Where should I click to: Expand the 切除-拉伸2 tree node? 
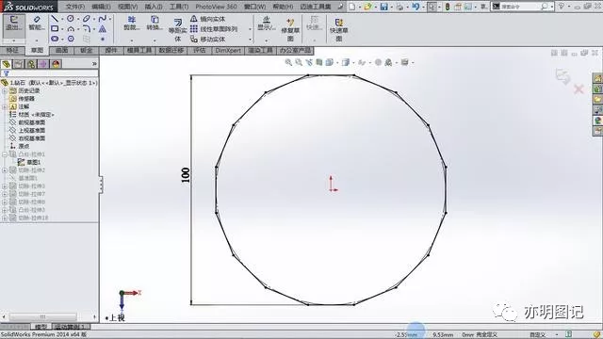point(5,170)
